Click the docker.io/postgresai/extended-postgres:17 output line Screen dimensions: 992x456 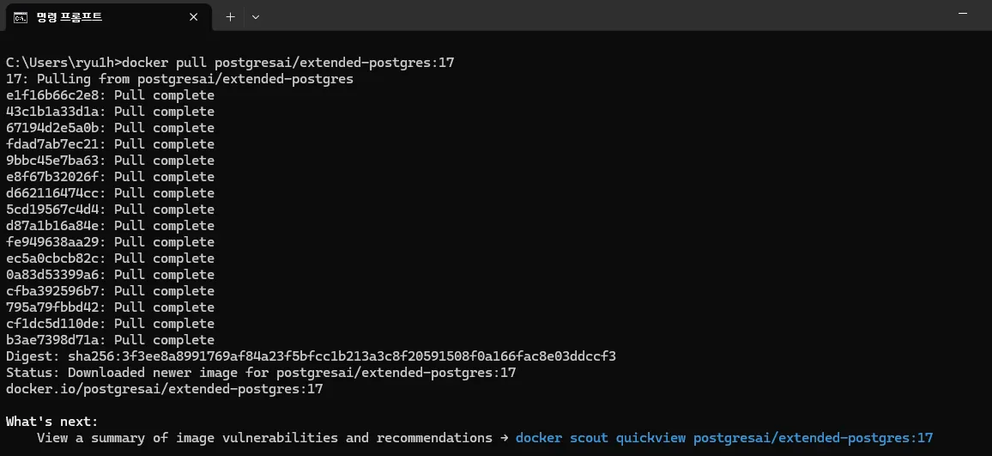click(164, 389)
